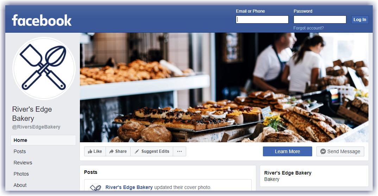Screen dimensions: 378x196
Task: Click the Messenger icon in Send Message
Action: (x=323, y=151)
